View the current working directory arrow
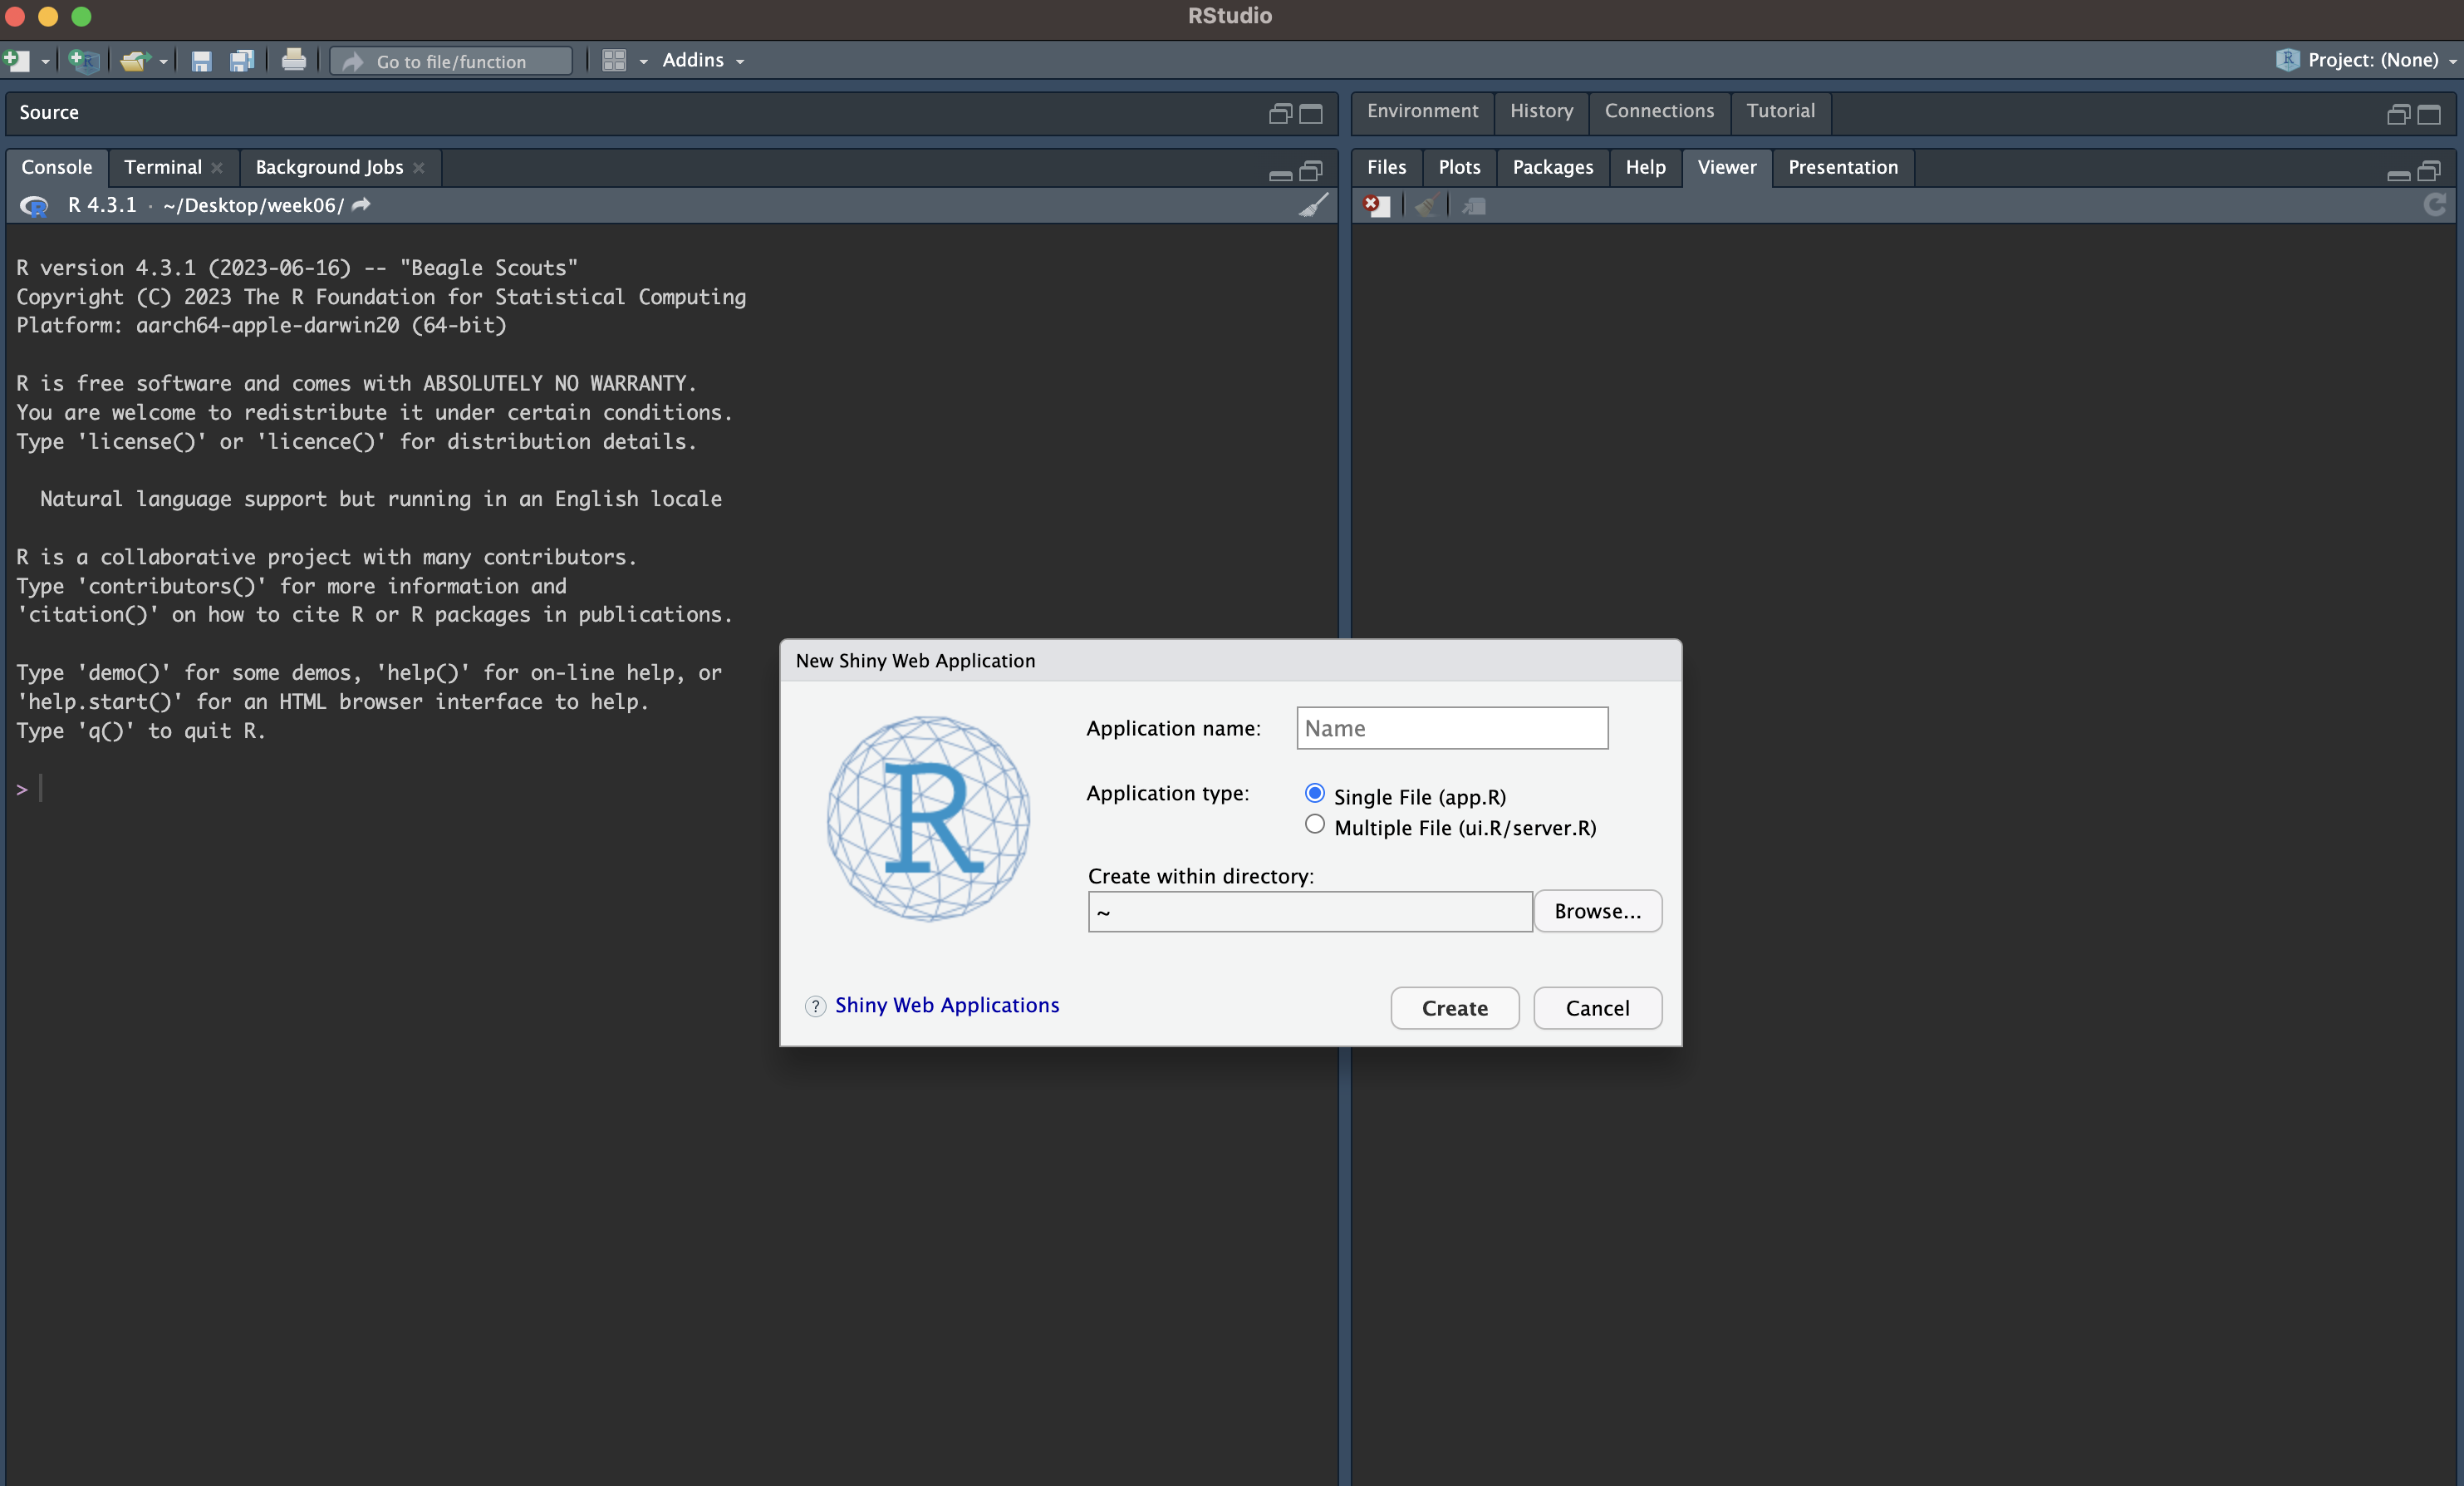 pyautogui.click(x=362, y=204)
